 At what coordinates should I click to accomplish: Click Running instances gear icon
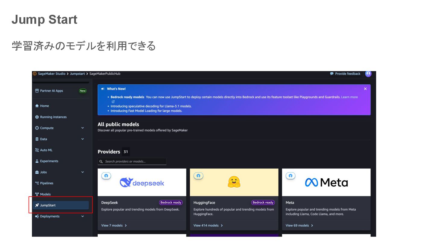click(x=37, y=117)
